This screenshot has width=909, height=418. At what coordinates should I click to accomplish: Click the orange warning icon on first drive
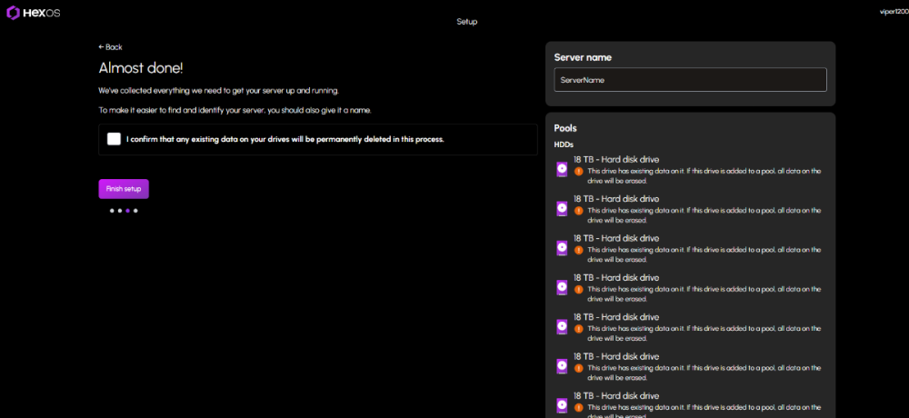(578, 171)
